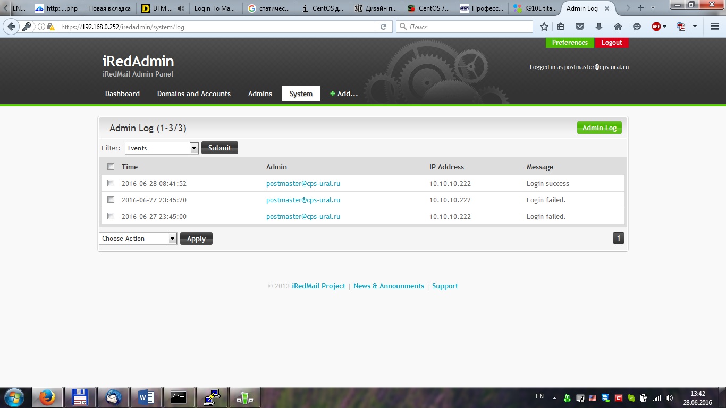Open Preferences in the top-right
This screenshot has width=726, height=408.
click(570, 42)
